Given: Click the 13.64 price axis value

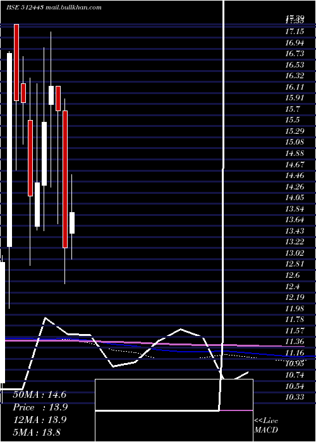Looking at the screenshot, I should tap(295, 220).
